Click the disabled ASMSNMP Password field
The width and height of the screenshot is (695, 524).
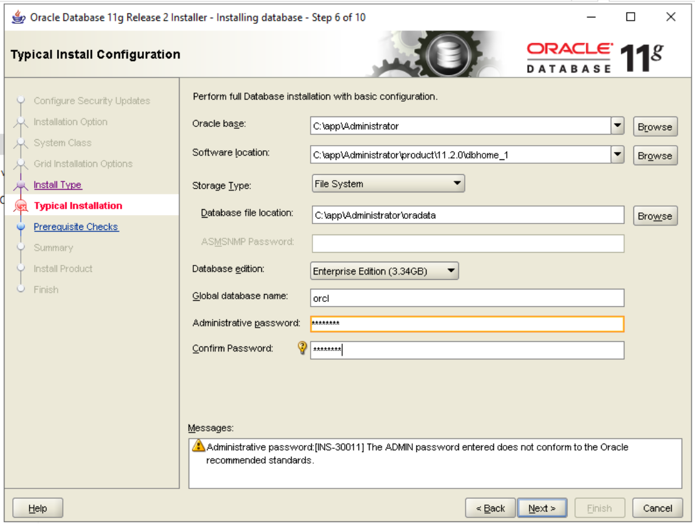[468, 244]
